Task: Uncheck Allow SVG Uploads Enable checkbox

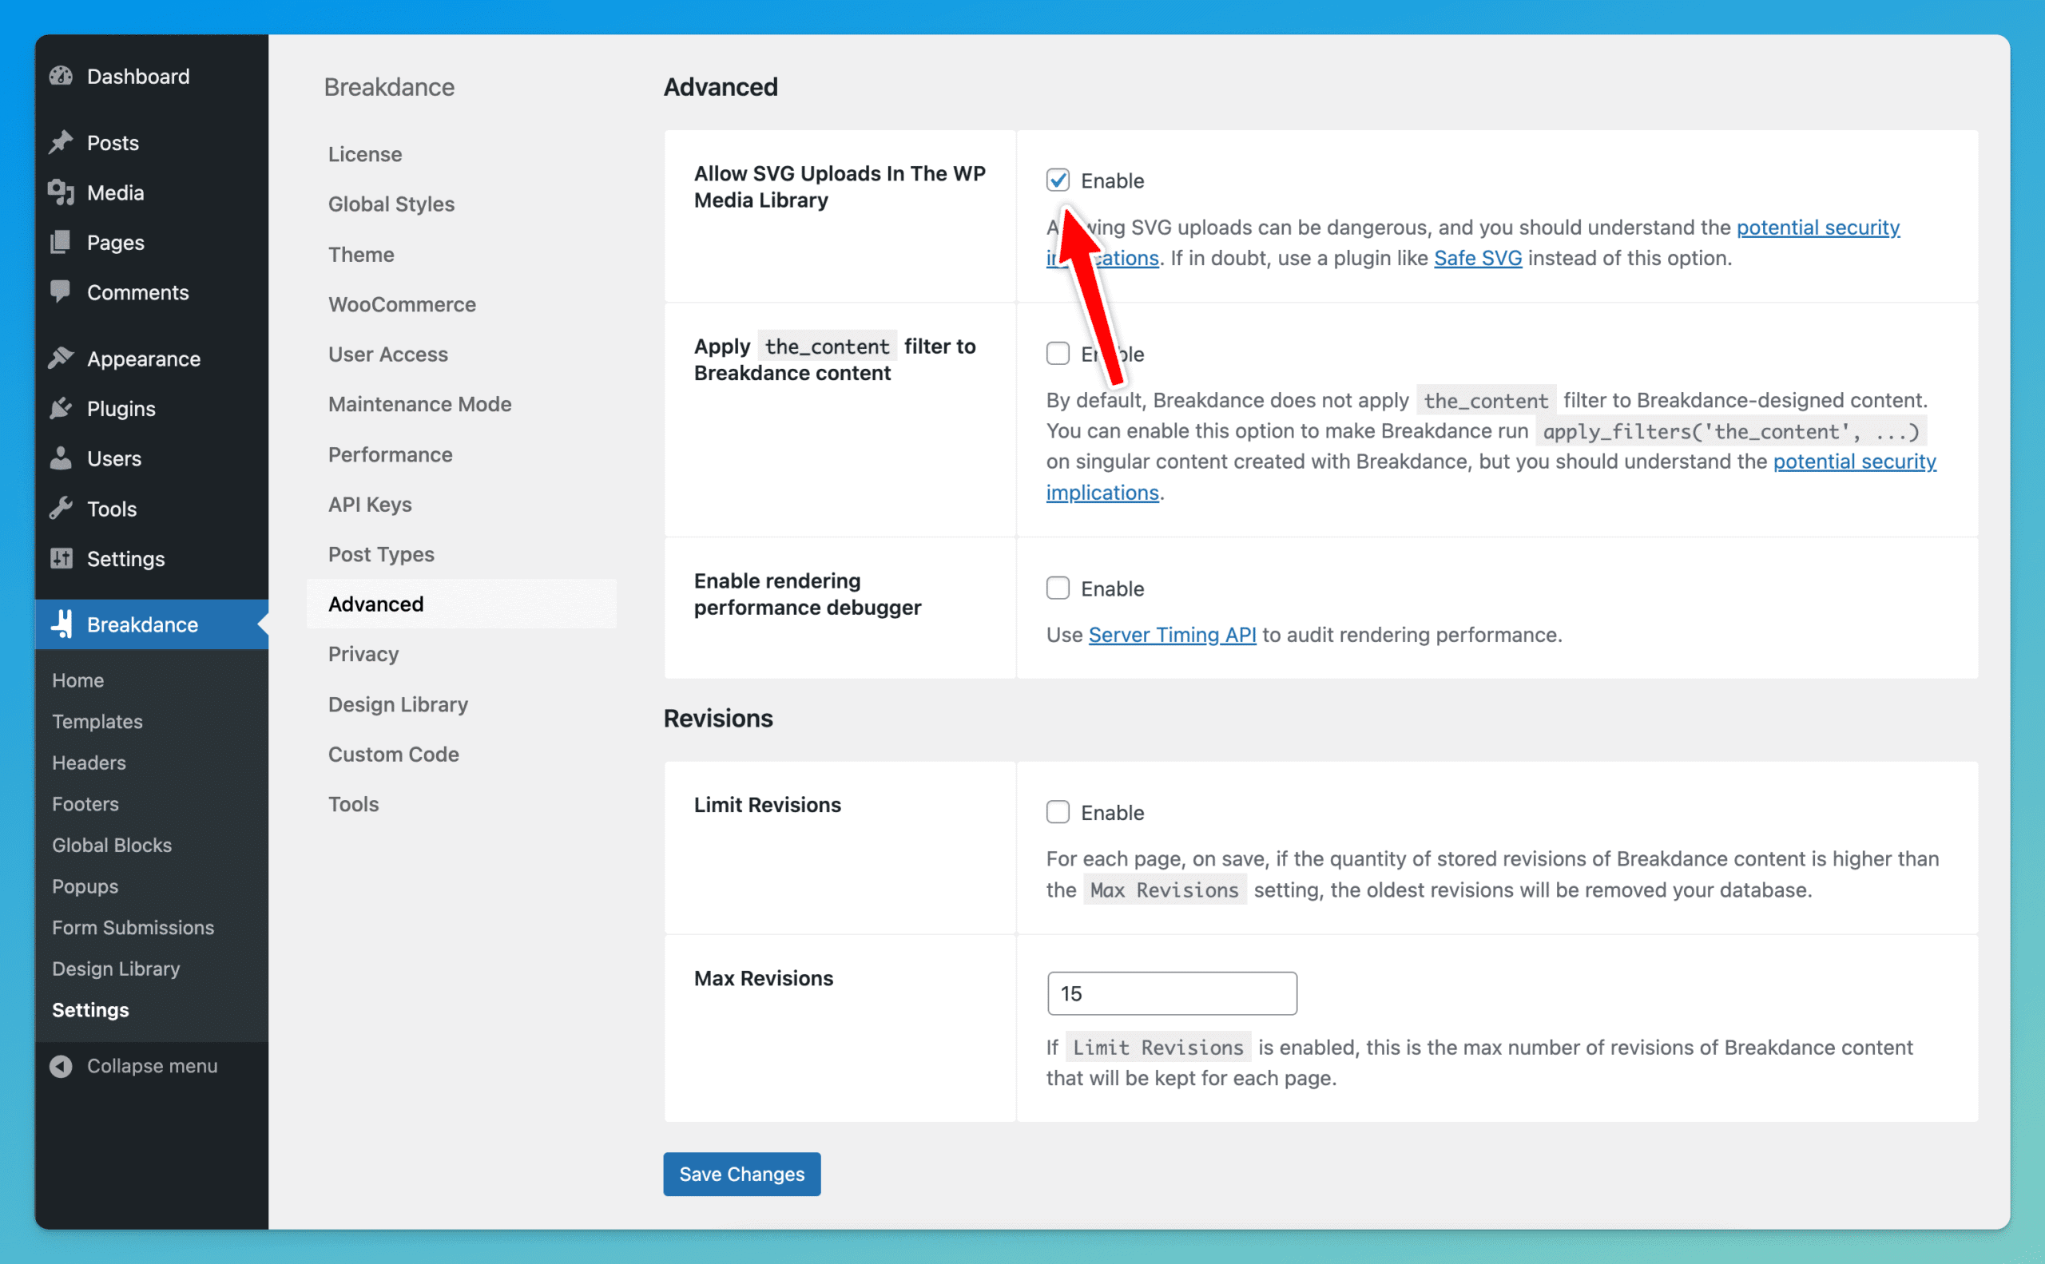Action: click(1057, 180)
